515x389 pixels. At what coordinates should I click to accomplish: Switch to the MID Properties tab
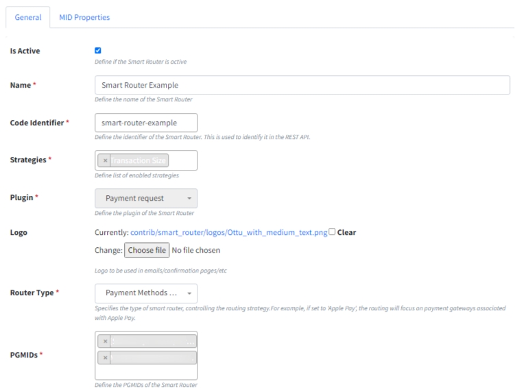click(84, 17)
